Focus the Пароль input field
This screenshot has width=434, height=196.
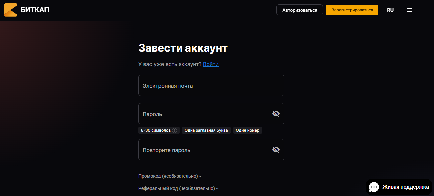pyautogui.click(x=211, y=114)
